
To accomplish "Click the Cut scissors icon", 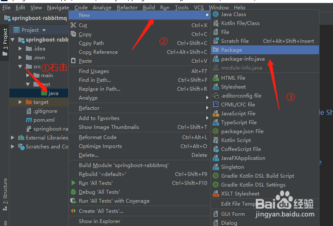I will pos(73,25).
